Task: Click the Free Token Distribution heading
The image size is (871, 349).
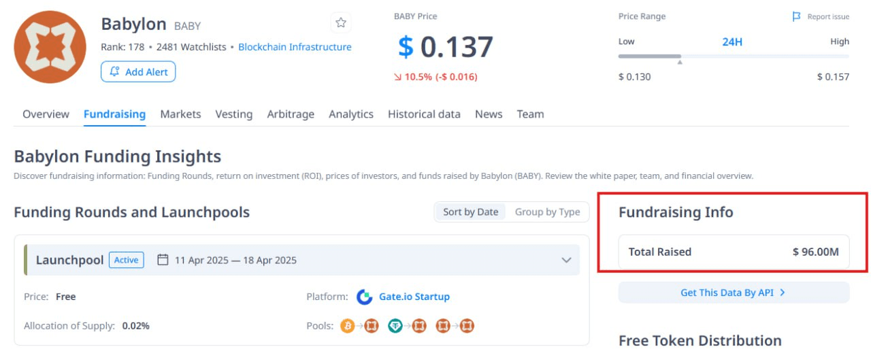Action: pos(700,340)
